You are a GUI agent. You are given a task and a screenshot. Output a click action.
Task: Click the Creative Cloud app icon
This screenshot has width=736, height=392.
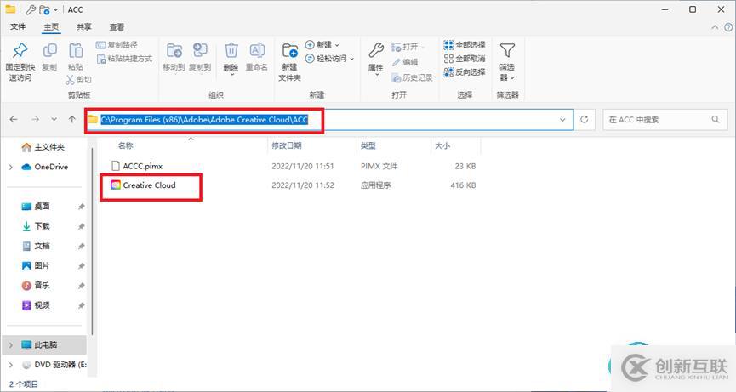pyautogui.click(x=116, y=185)
